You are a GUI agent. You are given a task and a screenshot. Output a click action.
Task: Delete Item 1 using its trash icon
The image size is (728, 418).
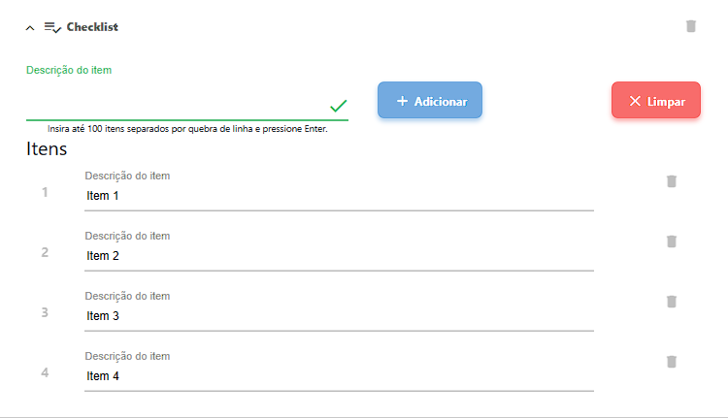pos(671,181)
